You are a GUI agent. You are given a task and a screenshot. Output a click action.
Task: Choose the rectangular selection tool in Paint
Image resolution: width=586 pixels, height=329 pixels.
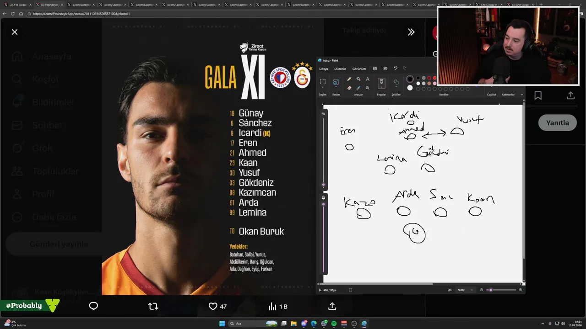coord(323,82)
